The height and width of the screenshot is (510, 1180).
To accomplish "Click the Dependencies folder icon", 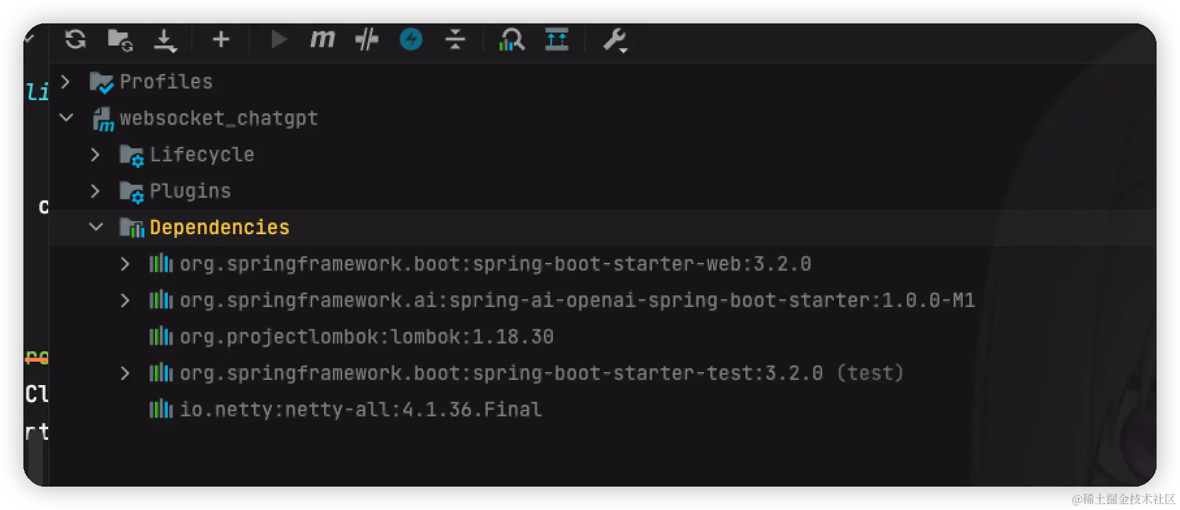I will 132,228.
